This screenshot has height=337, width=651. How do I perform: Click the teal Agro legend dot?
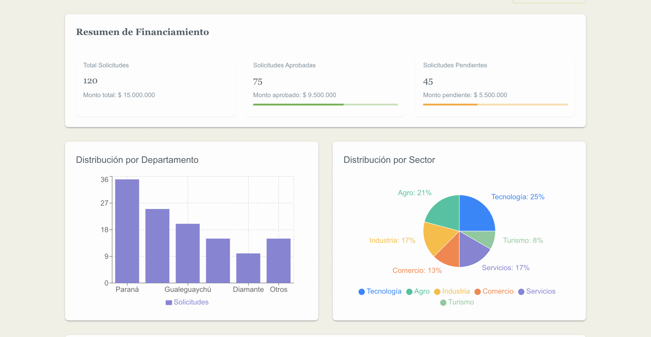[x=410, y=292]
